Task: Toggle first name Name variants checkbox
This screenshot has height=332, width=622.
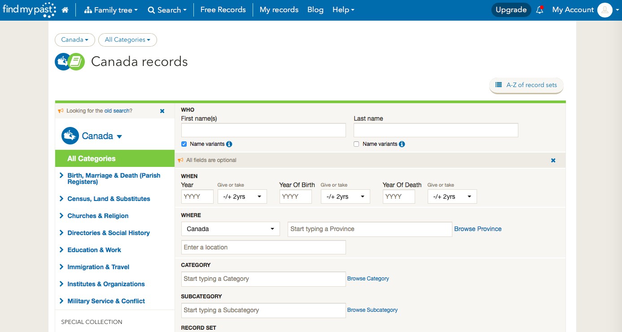Action: coord(184,144)
